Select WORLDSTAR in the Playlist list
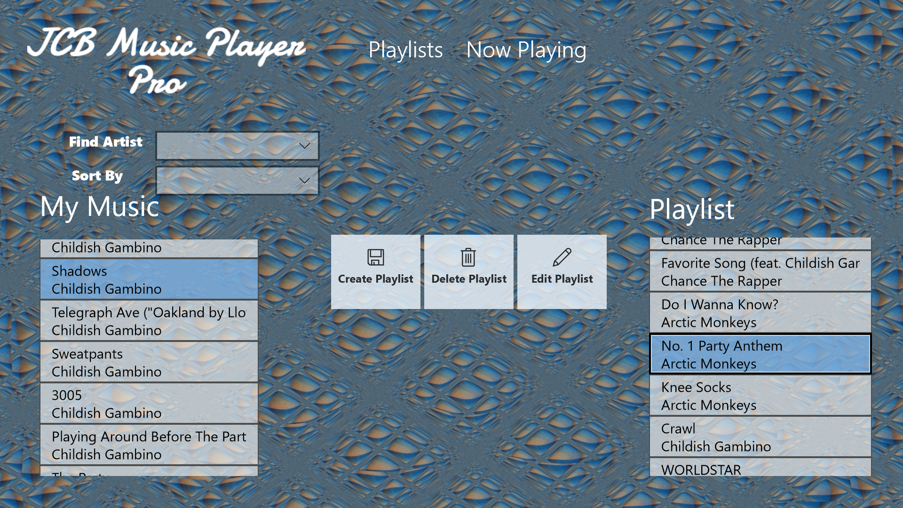The height and width of the screenshot is (508, 903). coord(760,468)
